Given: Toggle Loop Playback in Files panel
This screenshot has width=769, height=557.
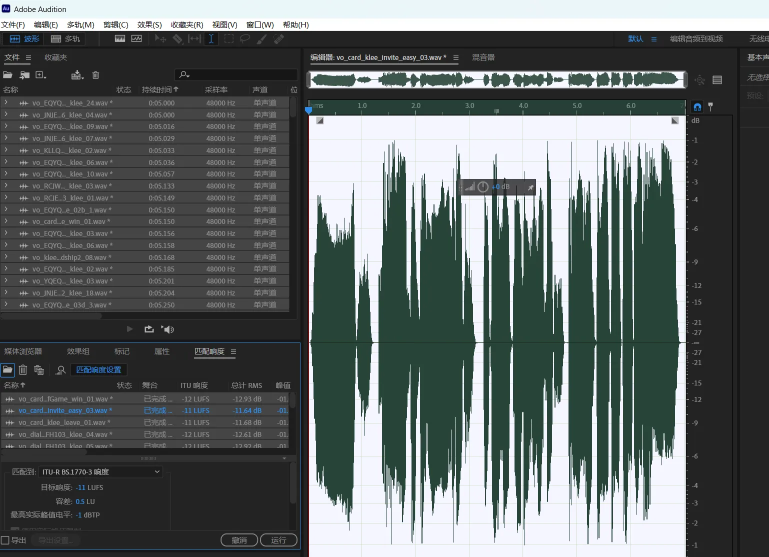Looking at the screenshot, I should pyautogui.click(x=149, y=329).
